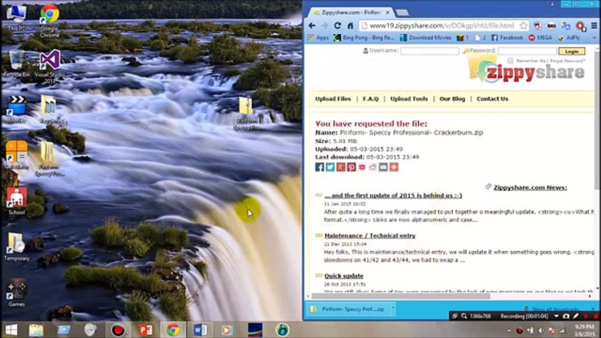The width and height of the screenshot is (601, 338).
Task: Open the Quick update news link
Action: [x=344, y=276]
